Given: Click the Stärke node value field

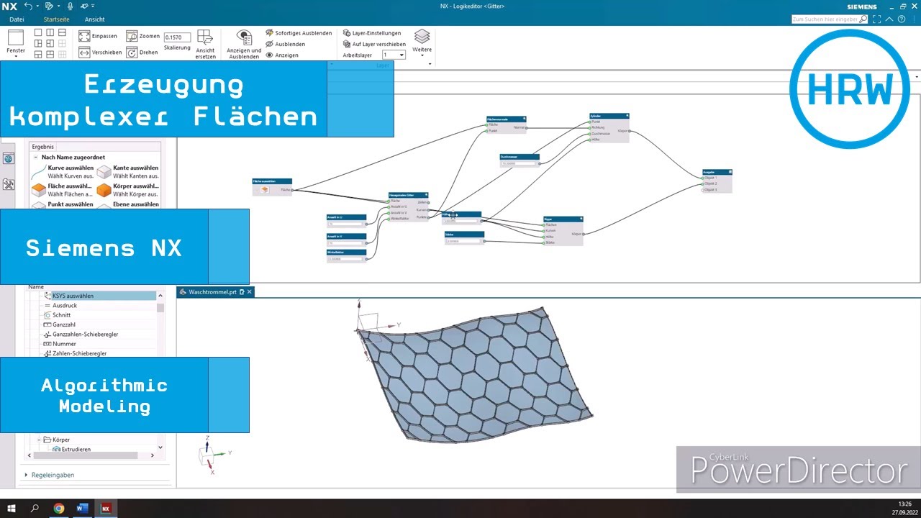Looking at the screenshot, I should pos(462,241).
